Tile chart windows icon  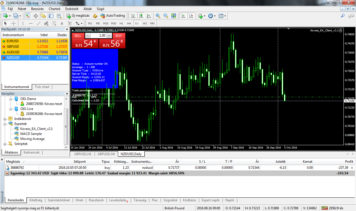(x=174, y=16)
